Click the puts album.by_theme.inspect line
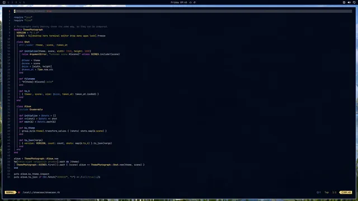 (31, 174)
